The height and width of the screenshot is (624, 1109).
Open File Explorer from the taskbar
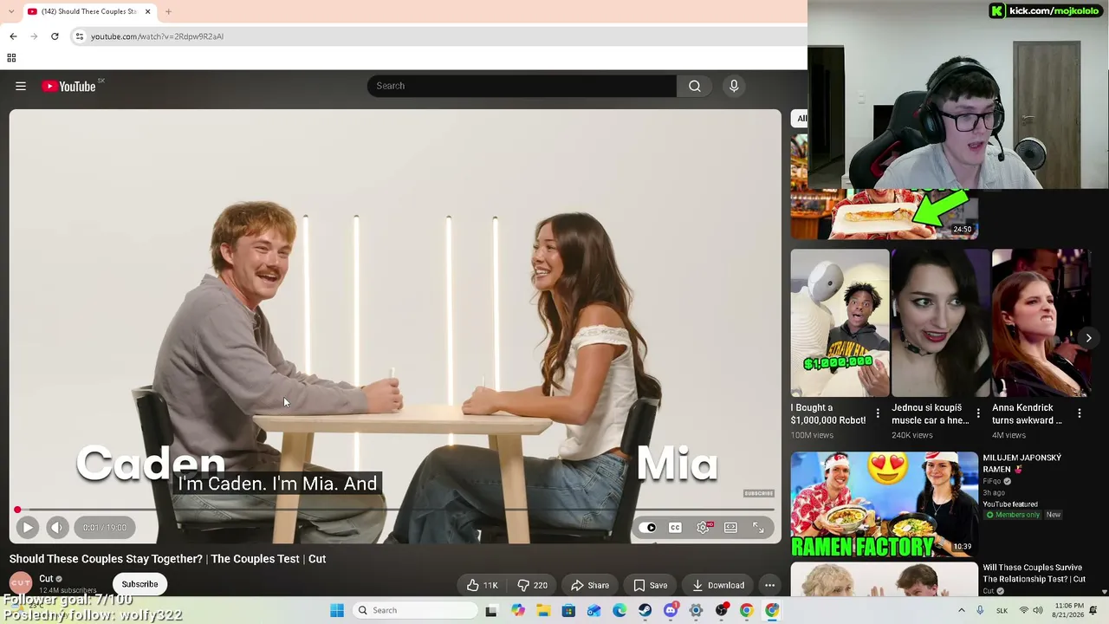(543, 610)
